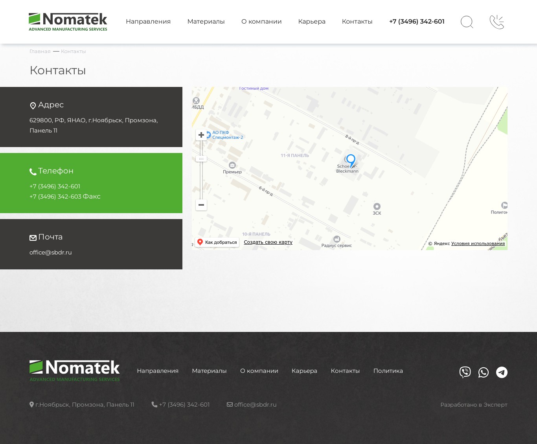Open Viber messenger icon in footer
Image resolution: width=537 pixels, height=444 pixels.
click(465, 372)
